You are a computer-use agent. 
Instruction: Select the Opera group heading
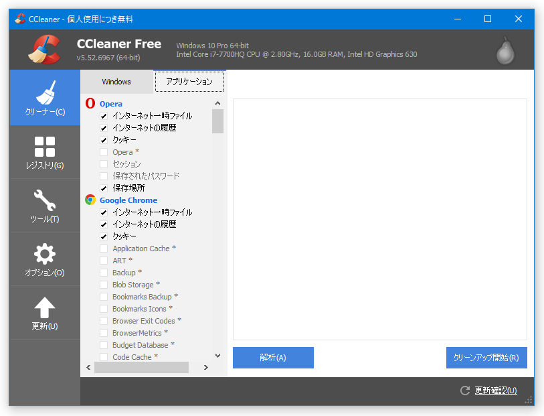click(111, 104)
